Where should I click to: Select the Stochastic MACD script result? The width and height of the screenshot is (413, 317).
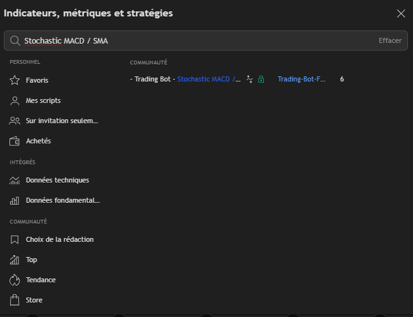point(208,80)
